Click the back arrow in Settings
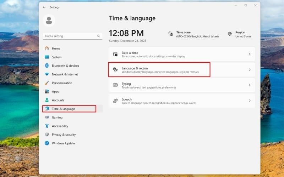Image resolution: width=284 pixels, height=177 pixels. pos(44,7)
